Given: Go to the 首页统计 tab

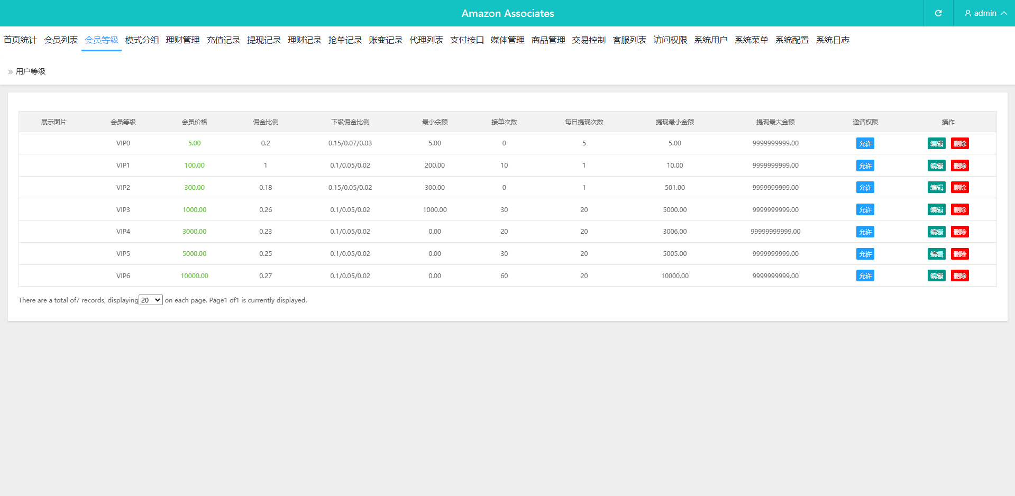Looking at the screenshot, I should pos(20,40).
